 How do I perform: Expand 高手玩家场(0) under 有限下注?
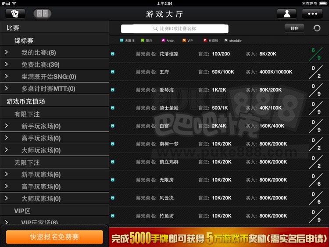54,138
